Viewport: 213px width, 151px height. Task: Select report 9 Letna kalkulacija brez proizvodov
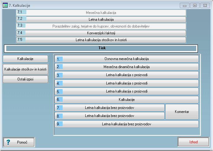pyautogui.click(x=126, y=124)
